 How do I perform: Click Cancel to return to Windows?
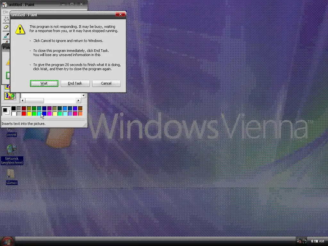[x=106, y=83]
